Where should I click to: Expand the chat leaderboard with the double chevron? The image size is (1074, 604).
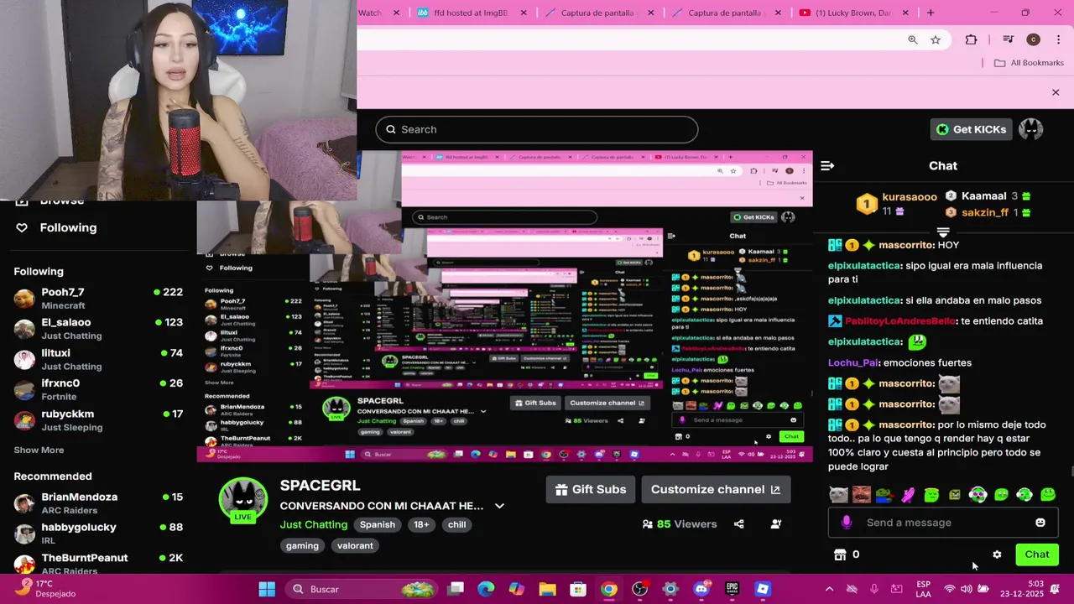(x=943, y=232)
